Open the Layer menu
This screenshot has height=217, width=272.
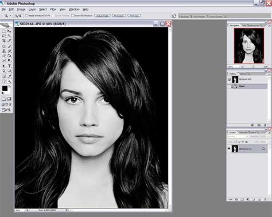click(32, 9)
